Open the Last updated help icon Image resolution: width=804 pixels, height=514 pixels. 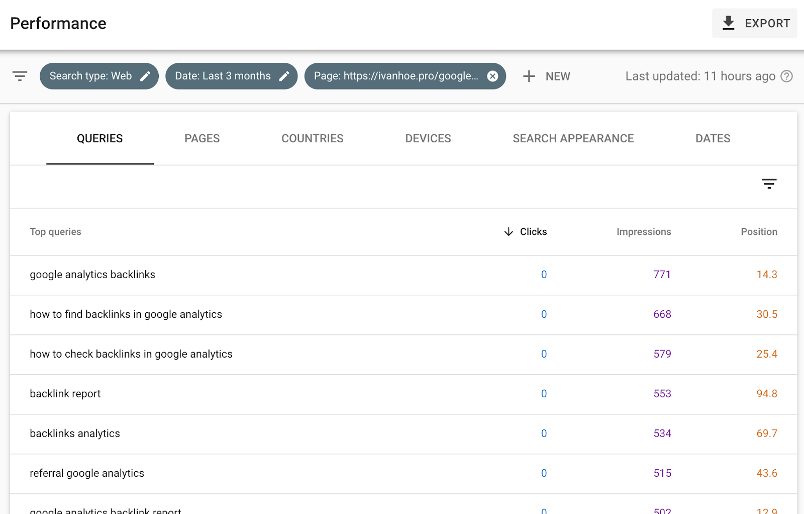pyautogui.click(x=786, y=76)
